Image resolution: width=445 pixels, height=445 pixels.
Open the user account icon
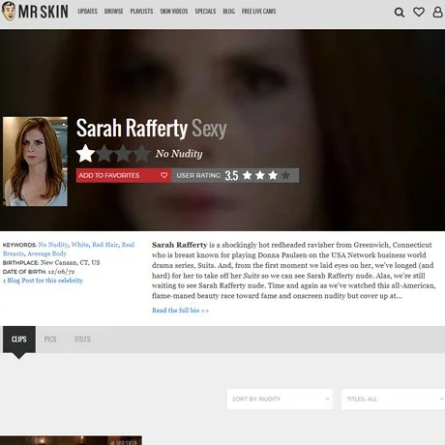tap(437, 12)
